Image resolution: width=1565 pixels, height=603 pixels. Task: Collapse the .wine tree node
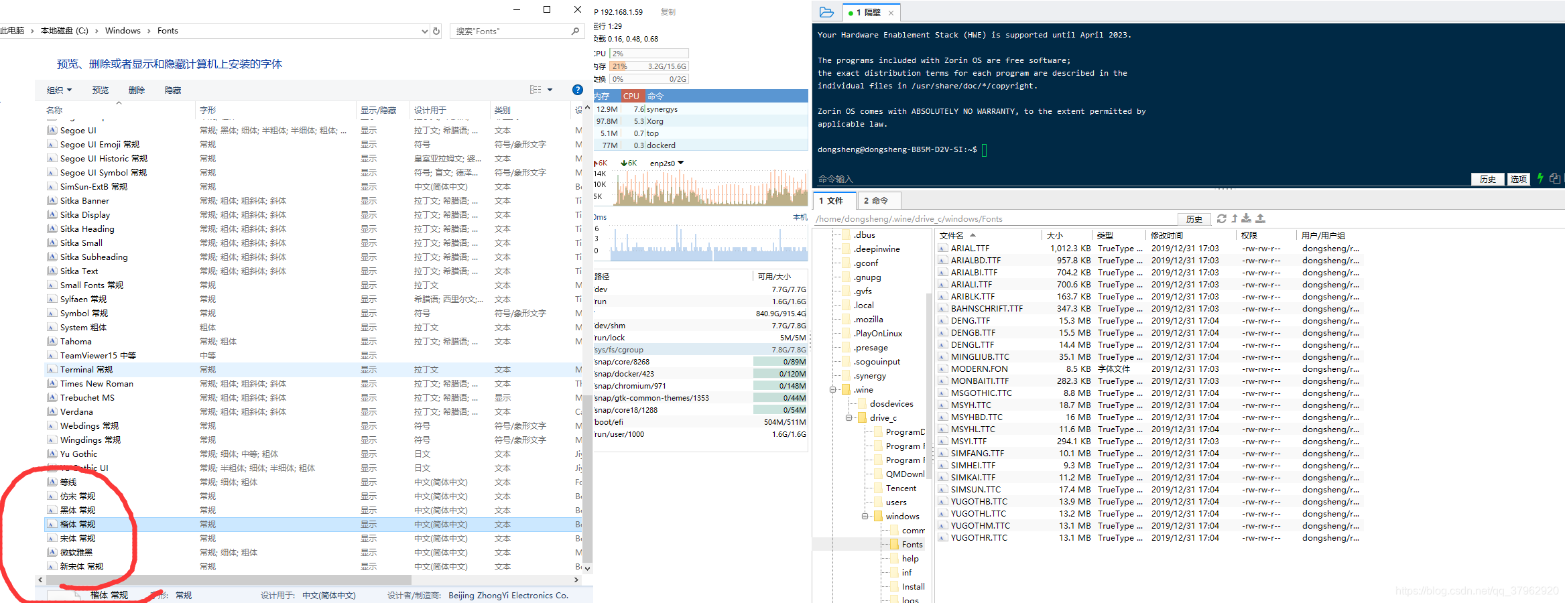(832, 389)
